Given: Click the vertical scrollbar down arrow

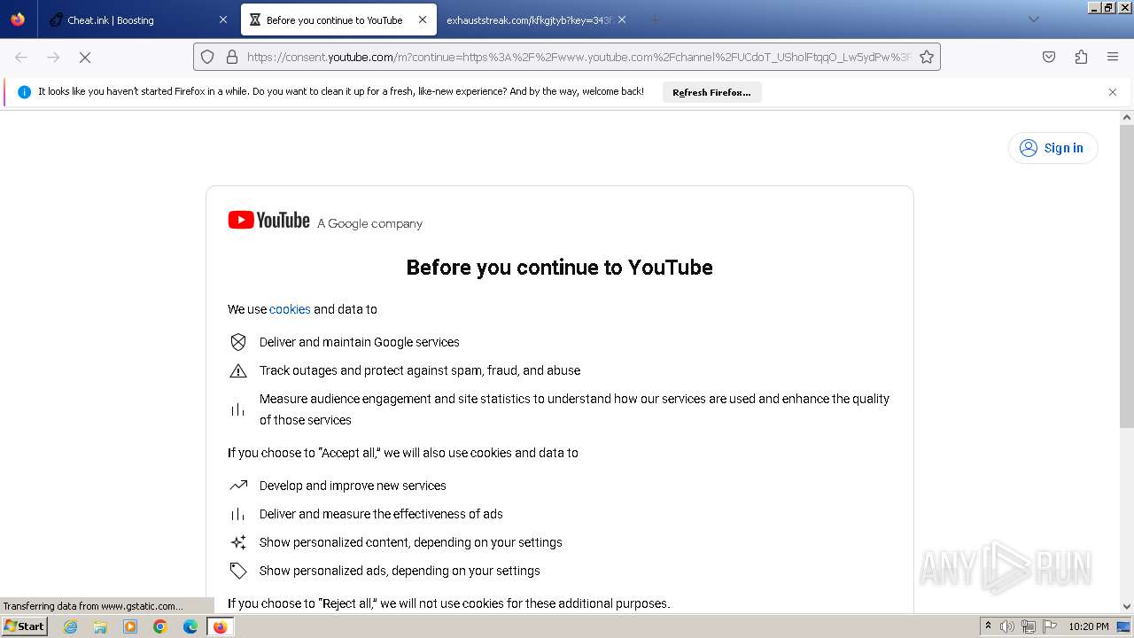Looking at the screenshot, I should pyautogui.click(x=1127, y=607).
